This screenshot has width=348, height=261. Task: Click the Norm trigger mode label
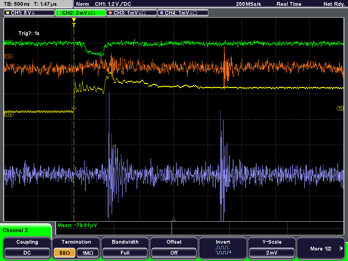82,4
